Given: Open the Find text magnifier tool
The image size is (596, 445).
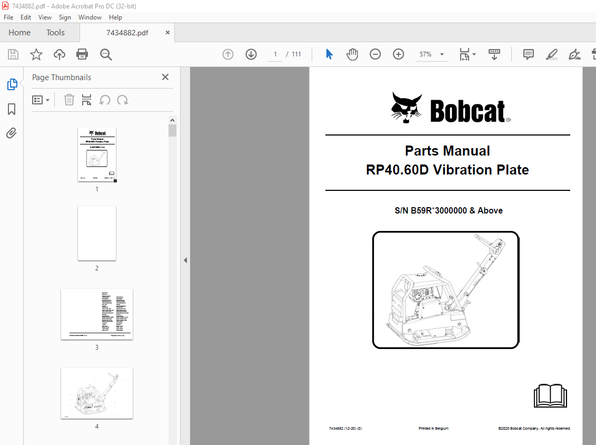Looking at the screenshot, I should coord(106,54).
